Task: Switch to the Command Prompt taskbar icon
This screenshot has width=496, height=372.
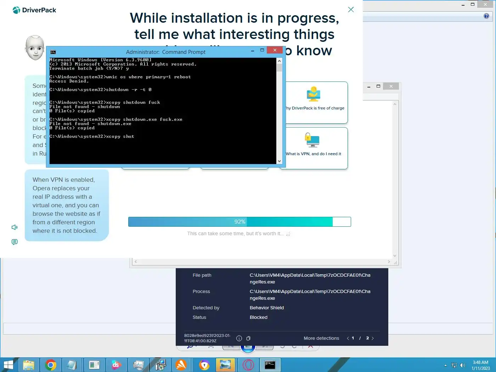Action: pos(270,365)
